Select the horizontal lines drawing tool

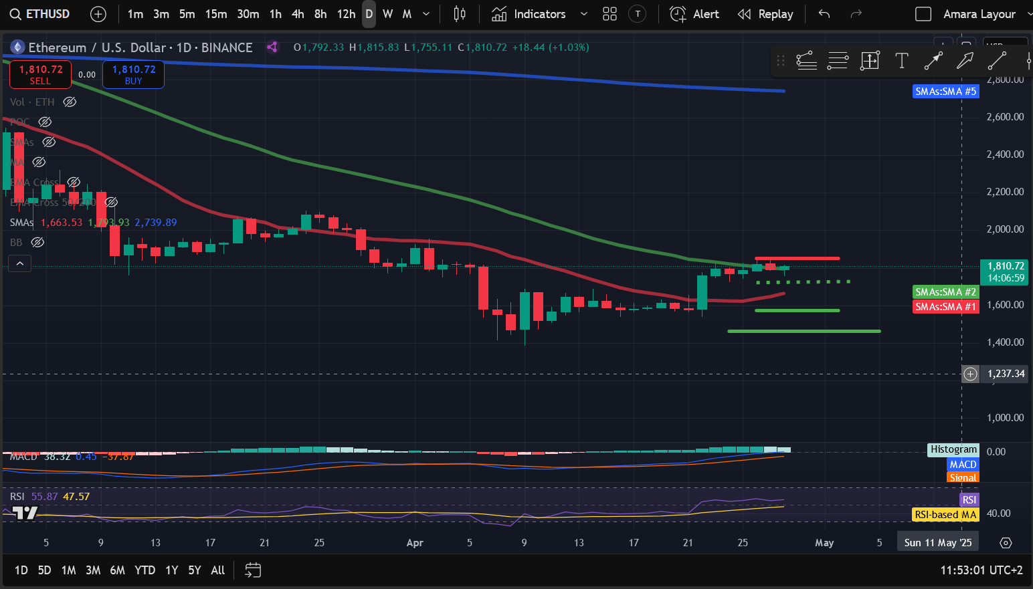tap(838, 61)
